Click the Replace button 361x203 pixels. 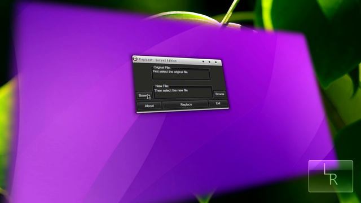(x=186, y=105)
